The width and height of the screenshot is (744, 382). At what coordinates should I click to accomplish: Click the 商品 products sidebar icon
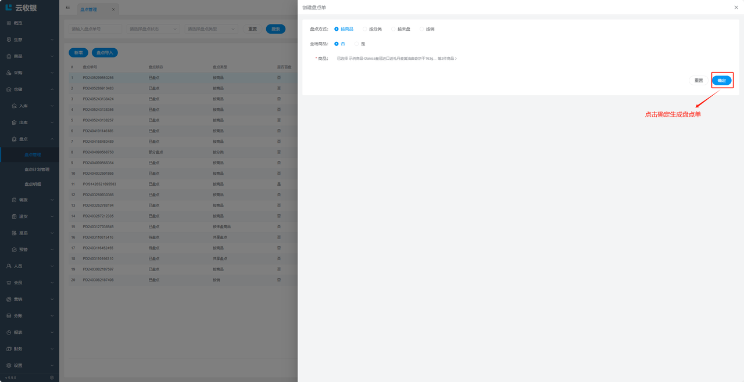[9, 56]
